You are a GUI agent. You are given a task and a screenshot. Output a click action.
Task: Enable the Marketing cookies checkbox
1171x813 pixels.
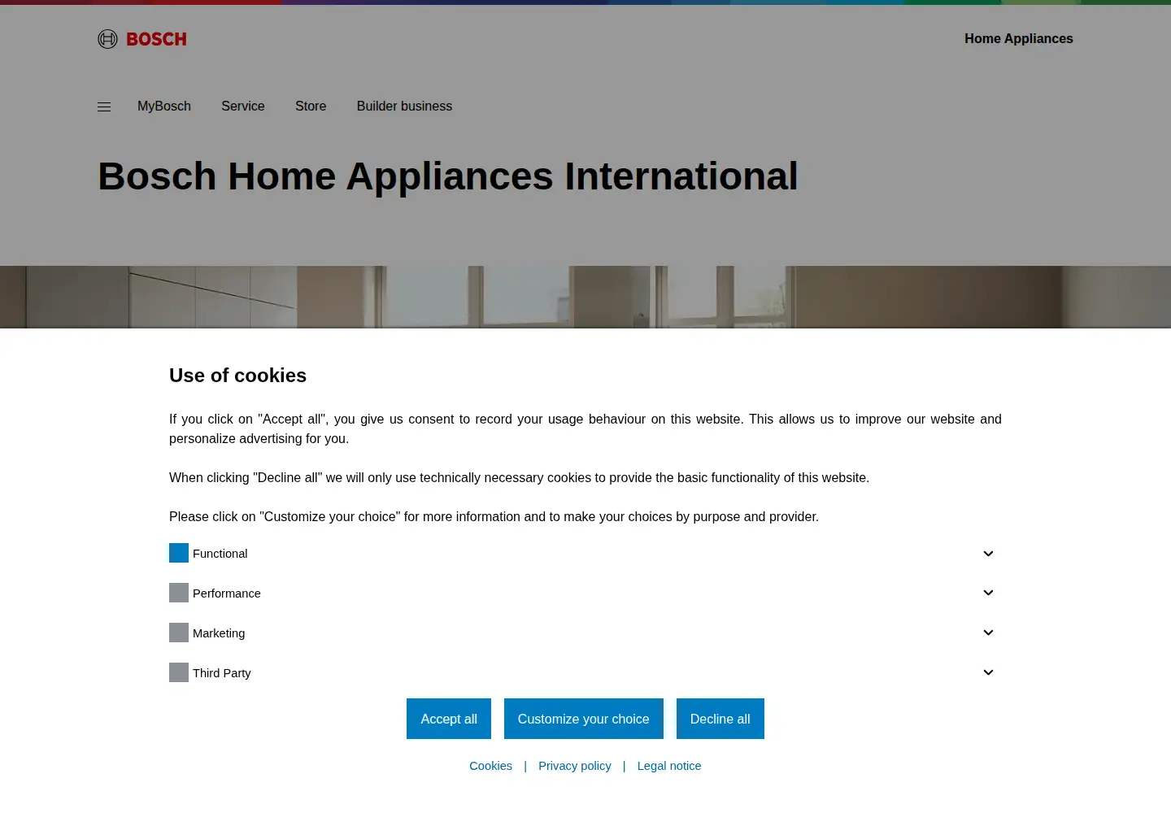pos(179,633)
